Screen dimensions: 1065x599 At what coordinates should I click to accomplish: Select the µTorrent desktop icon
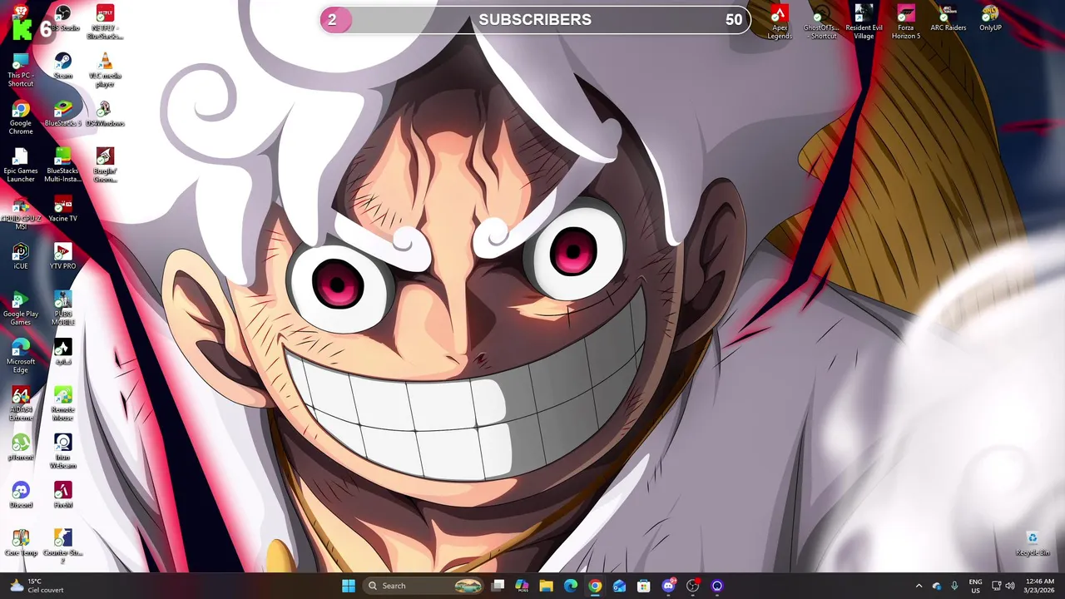[x=21, y=447]
